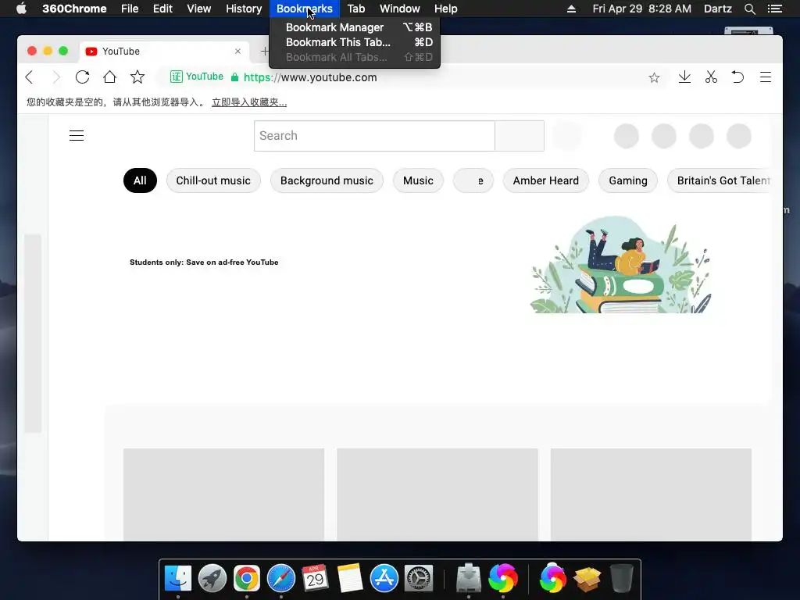
Task: Launch Launchpad rocket icon in dock
Action: (x=212, y=578)
